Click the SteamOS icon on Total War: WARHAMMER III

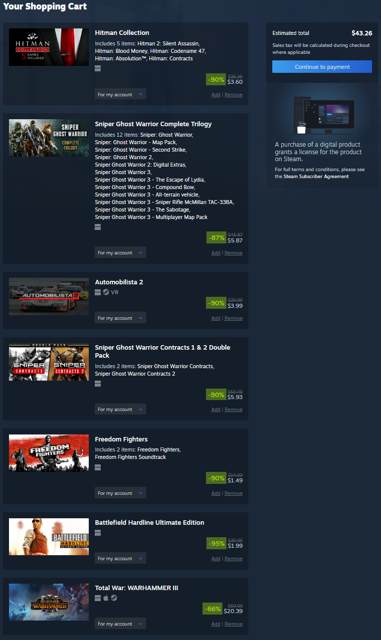tap(114, 598)
